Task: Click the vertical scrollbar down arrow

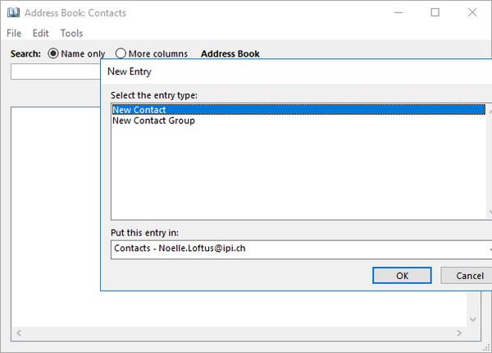Action: click(472, 319)
